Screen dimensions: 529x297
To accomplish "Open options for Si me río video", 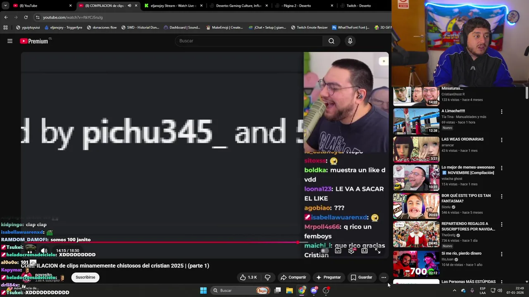I will (502, 254).
